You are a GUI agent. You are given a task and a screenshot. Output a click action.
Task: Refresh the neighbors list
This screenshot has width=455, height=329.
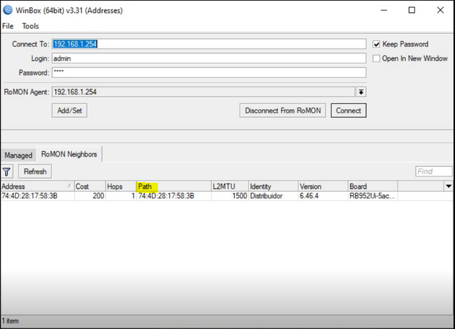(35, 171)
